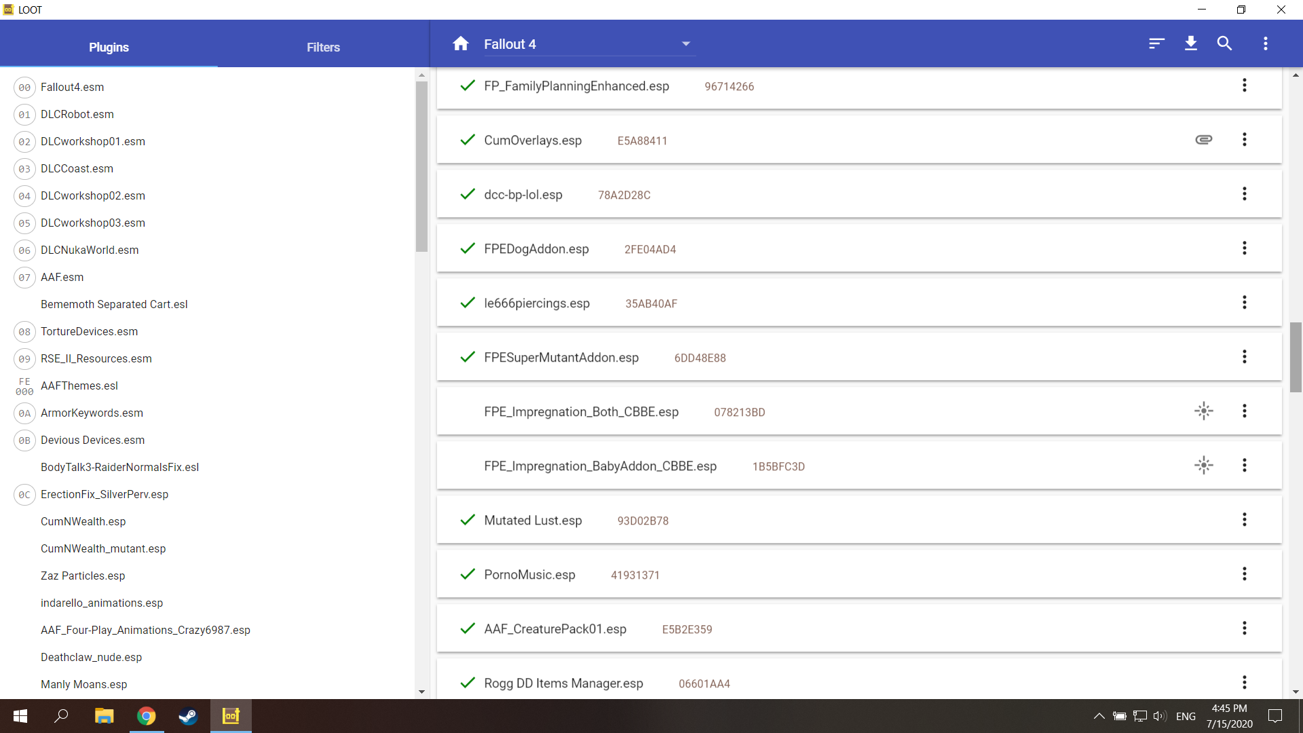1303x733 pixels.
Task: Click the paperclip icon on CumOverlays.esp
Action: tap(1203, 140)
